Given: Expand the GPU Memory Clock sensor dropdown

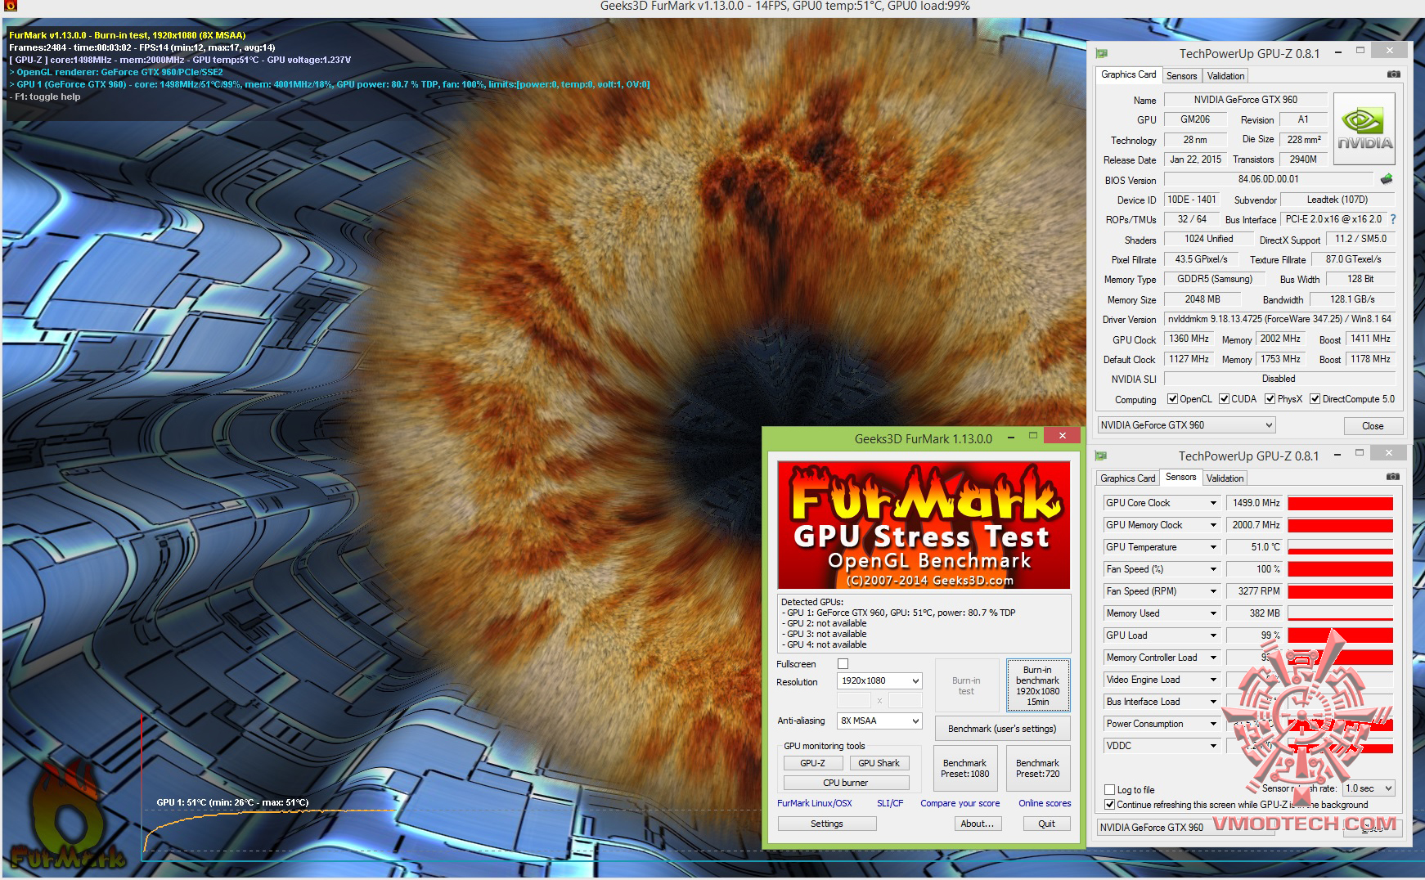Looking at the screenshot, I should click(1213, 525).
